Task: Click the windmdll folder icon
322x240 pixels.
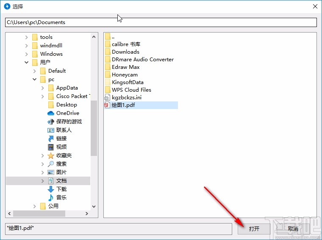Action: [x=35, y=46]
